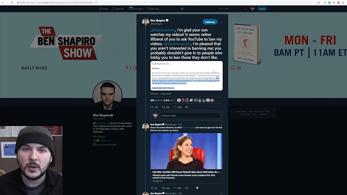Open the interview tweet's chevron menu
This screenshot has height=195, width=347.
pyautogui.click(x=221, y=124)
